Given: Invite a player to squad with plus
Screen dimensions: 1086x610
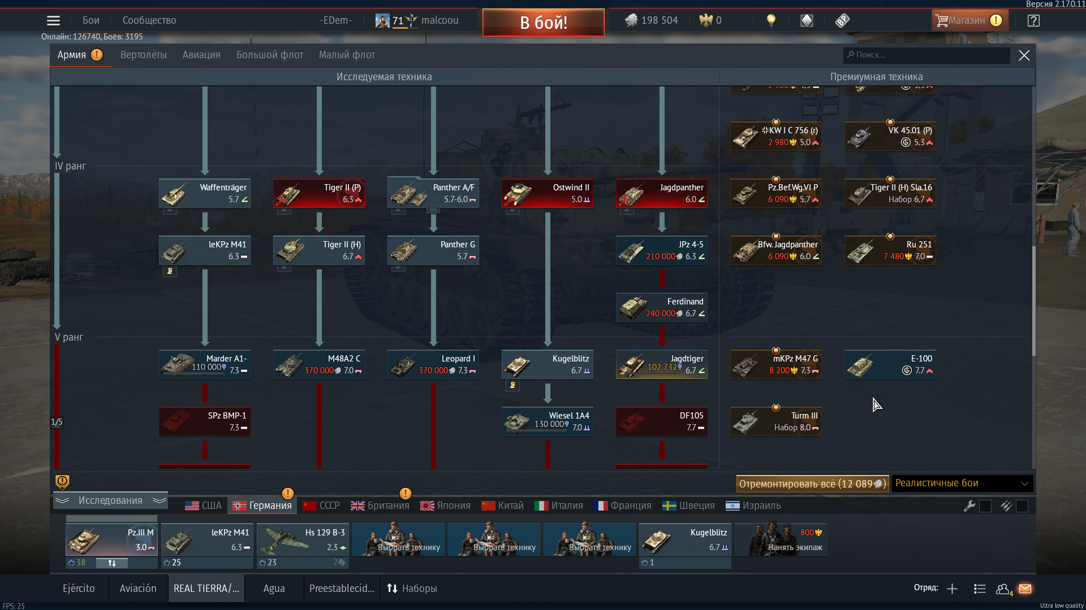Looking at the screenshot, I should [952, 589].
